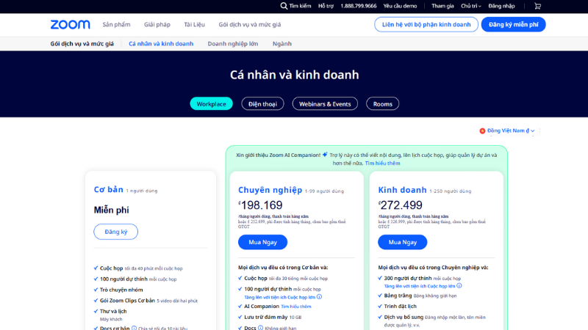Click Thư và lịch feature row
The height and width of the screenshot is (330, 588).
[110, 311]
